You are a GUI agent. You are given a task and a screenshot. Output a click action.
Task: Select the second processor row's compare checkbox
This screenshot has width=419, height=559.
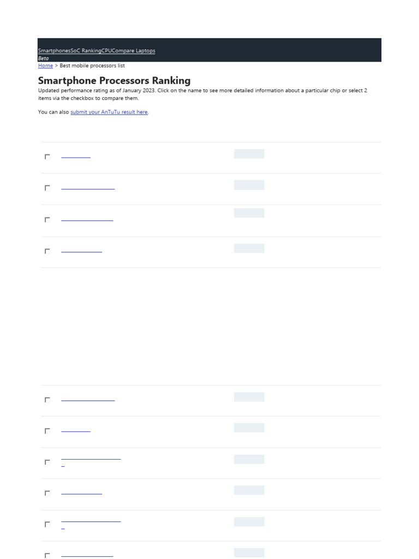pos(47,188)
